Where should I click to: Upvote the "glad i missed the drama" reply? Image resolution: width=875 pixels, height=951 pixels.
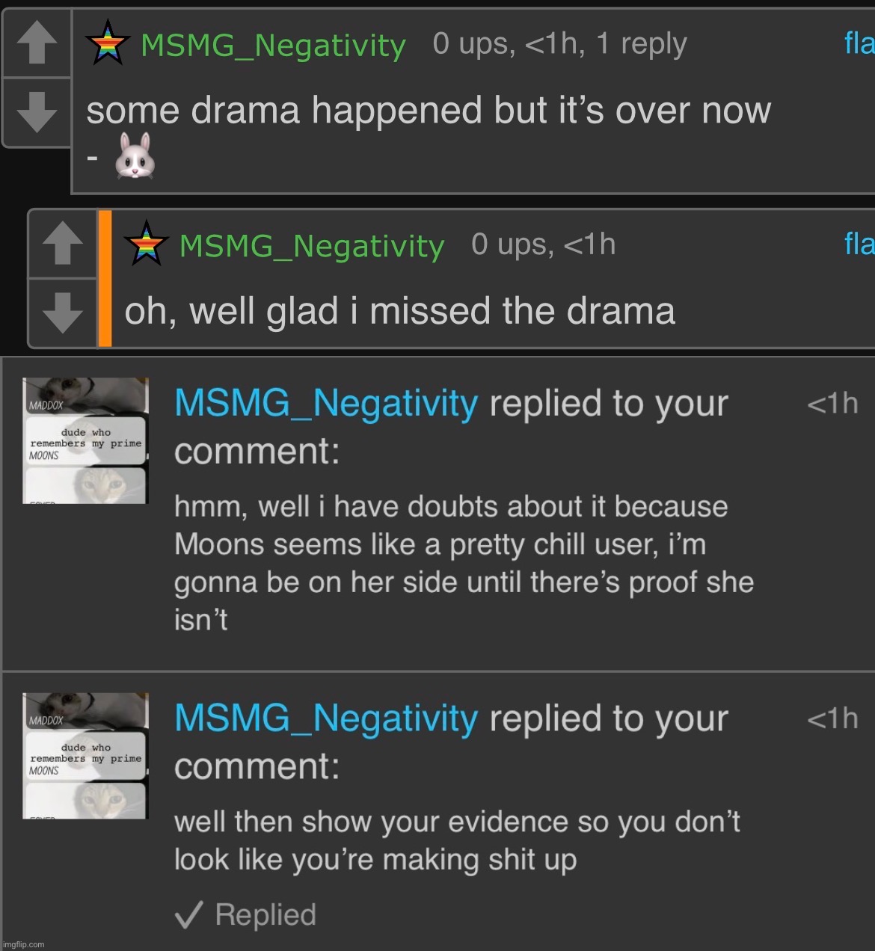(62, 244)
